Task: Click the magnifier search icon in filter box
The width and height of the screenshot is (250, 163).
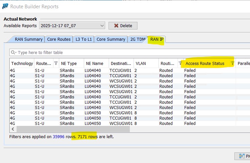Action: point(13,52)
